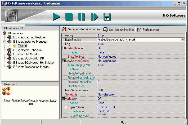The image size is (188, 125).
Task: Click IBExpert Job Scheduler red status icon
Action: click(9, 50)
